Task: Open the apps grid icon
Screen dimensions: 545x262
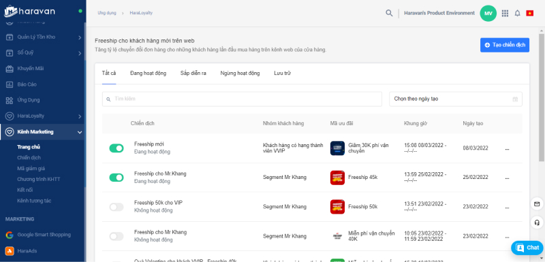Action: pos(505,13)
